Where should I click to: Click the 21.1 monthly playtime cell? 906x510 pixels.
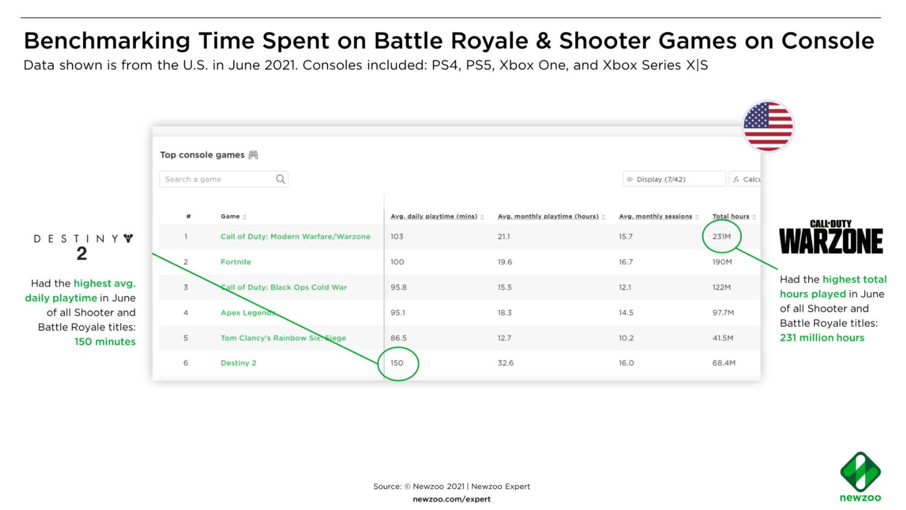click(504, 236)
